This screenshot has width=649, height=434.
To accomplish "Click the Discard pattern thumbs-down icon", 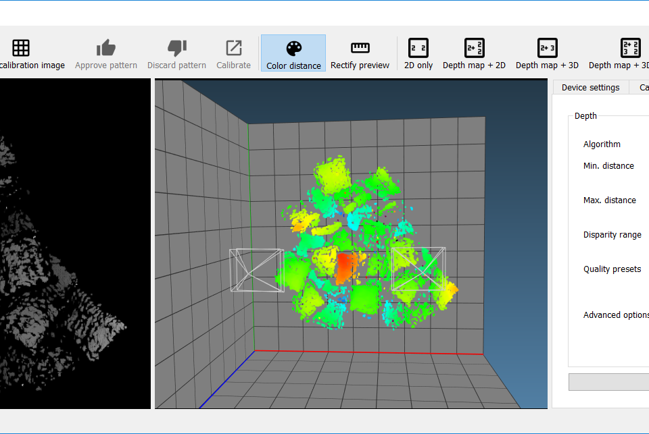I will [176, 48].
